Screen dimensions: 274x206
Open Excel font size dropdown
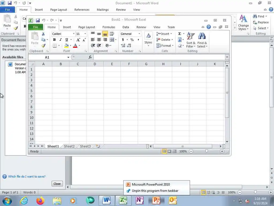click(x=85, y=34)
